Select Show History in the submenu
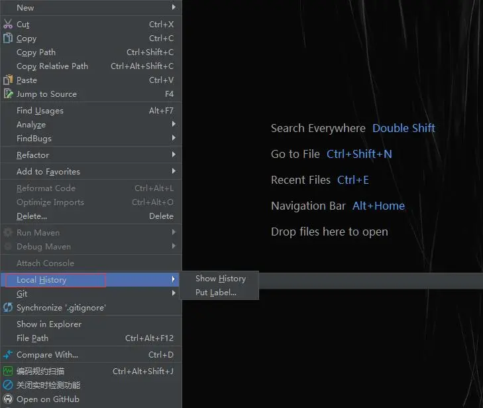 coord(220,279)
